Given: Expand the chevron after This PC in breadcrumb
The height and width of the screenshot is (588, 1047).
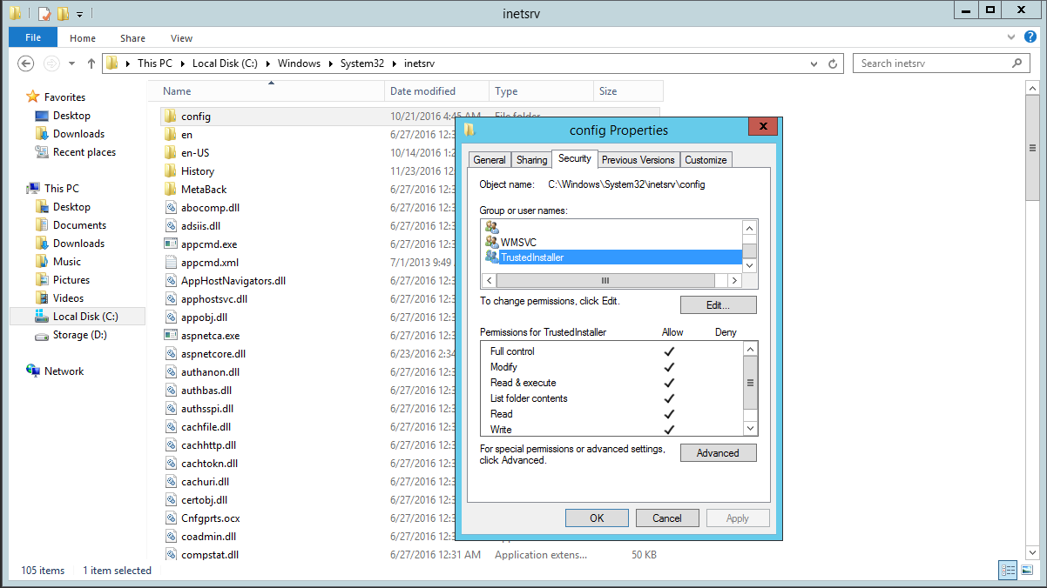Looking at the screenshot, I should click(182, 63).
